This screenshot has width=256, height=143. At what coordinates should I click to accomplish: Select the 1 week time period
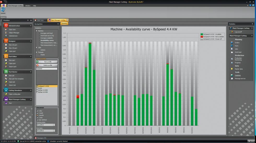point(37,113)
